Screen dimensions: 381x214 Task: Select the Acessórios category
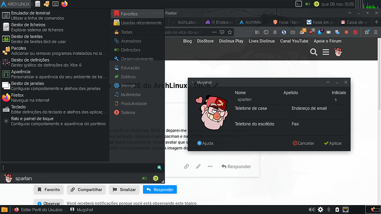[x=137, y=41]
